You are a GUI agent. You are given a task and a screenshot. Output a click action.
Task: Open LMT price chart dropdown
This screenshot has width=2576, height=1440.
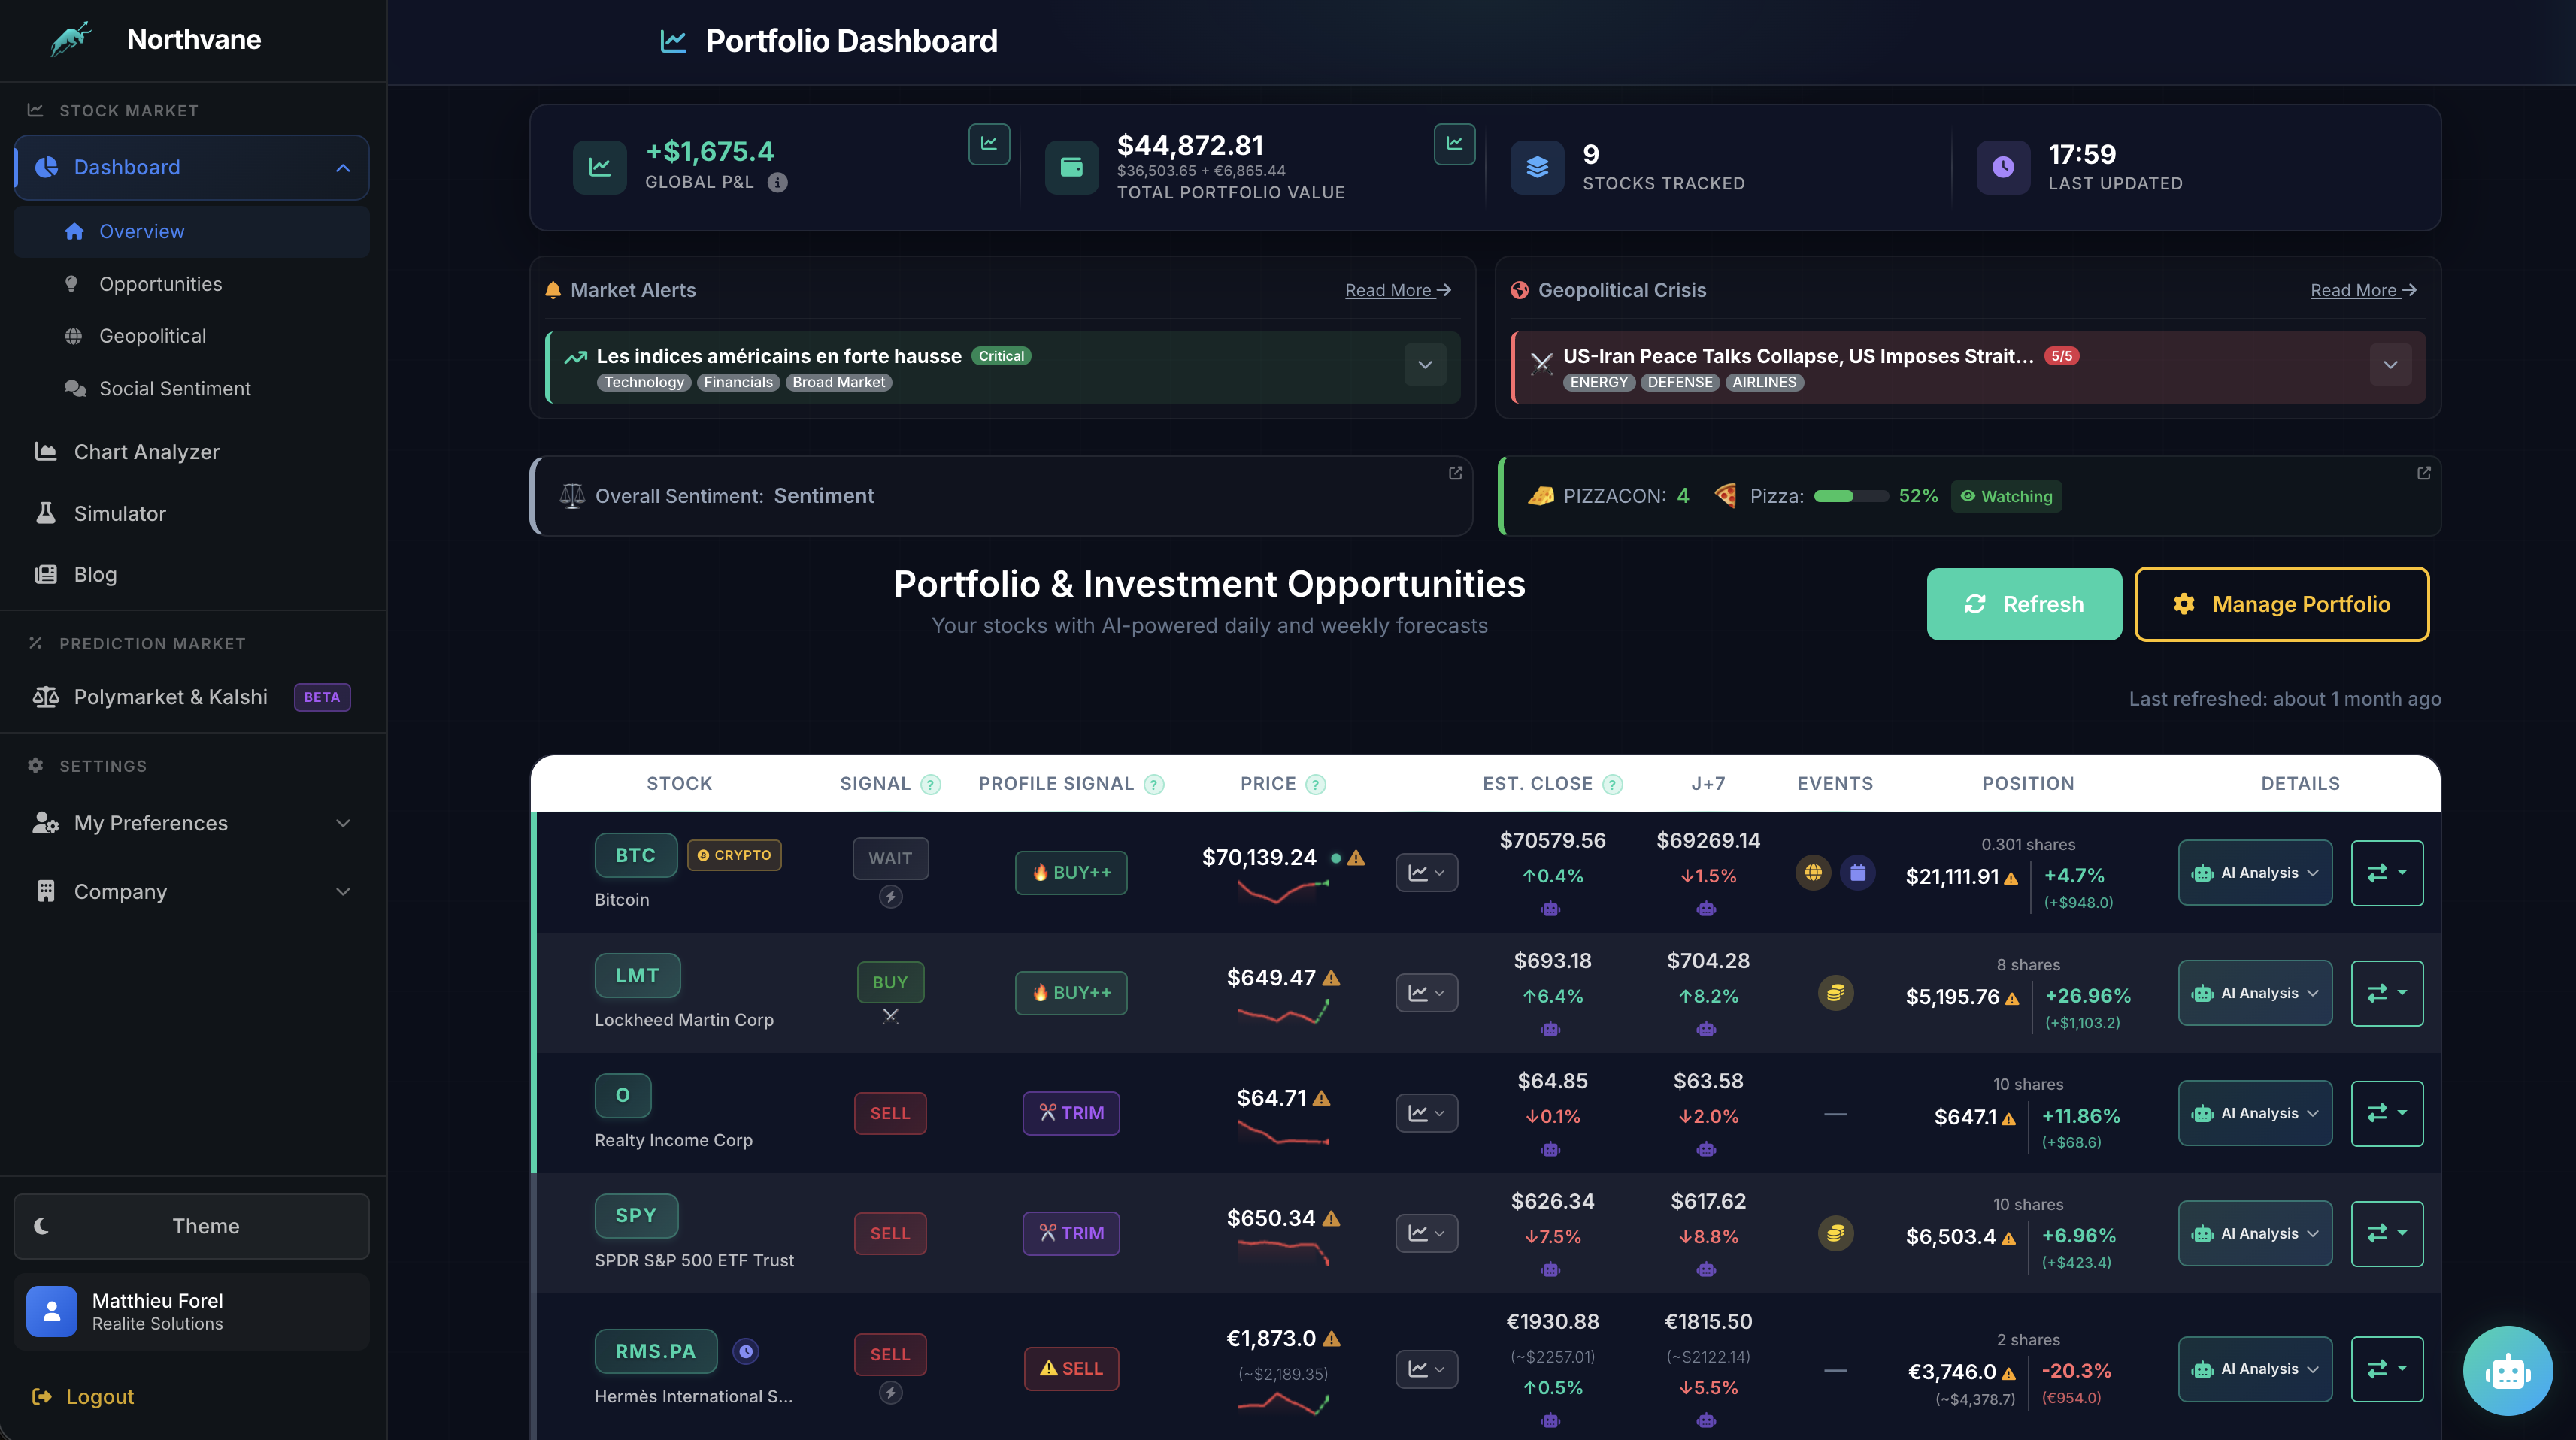click(1426, 994)
